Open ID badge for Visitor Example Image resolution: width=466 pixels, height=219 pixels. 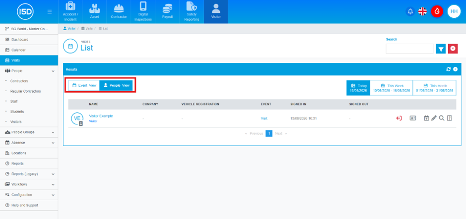click(x=412, y=118)
